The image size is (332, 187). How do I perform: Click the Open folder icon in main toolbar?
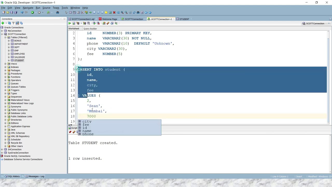tap(8, 12)
